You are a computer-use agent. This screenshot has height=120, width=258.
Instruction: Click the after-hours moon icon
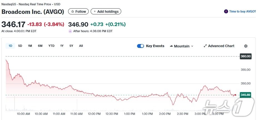click(70, 31)
